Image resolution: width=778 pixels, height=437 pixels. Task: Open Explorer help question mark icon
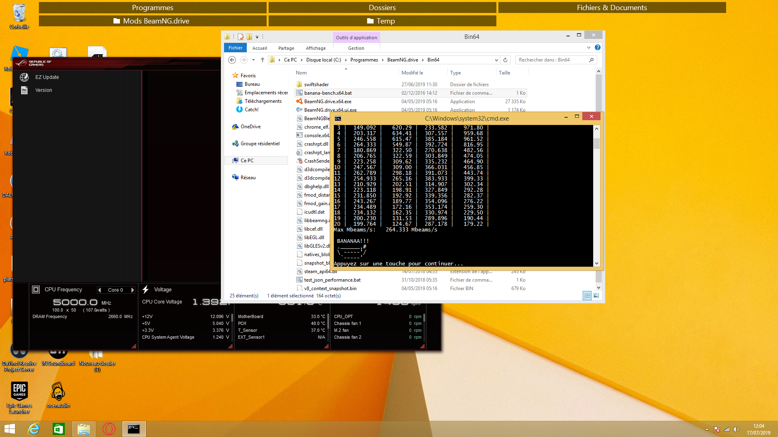(598, 48)
